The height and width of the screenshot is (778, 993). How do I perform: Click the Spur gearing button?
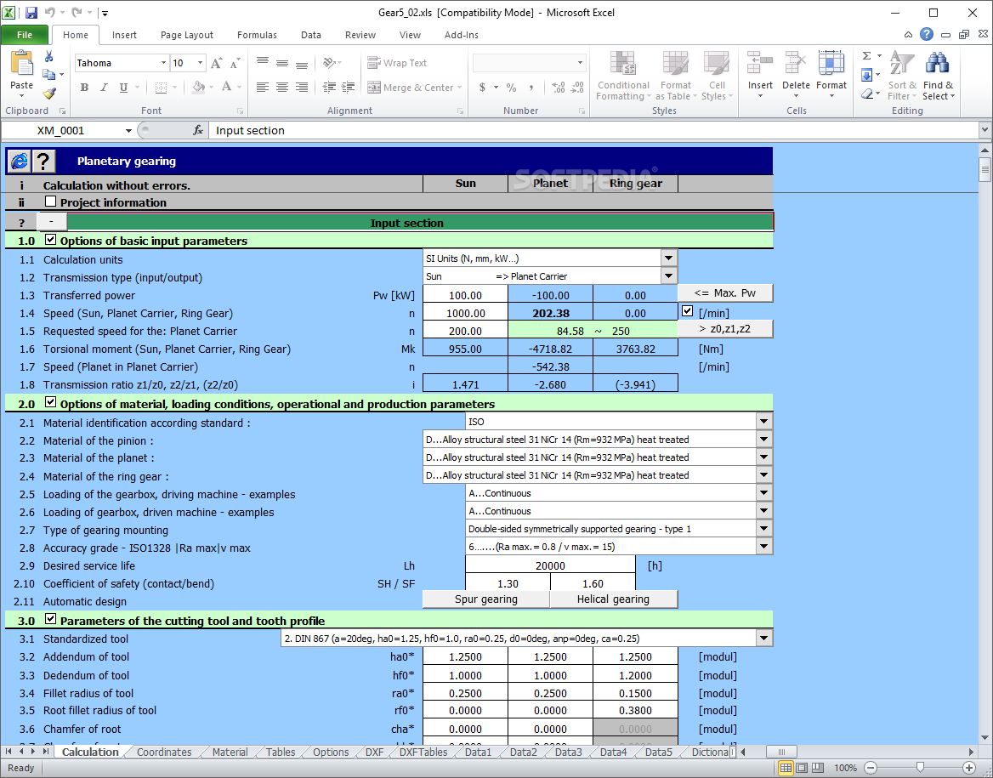[485, 599]
